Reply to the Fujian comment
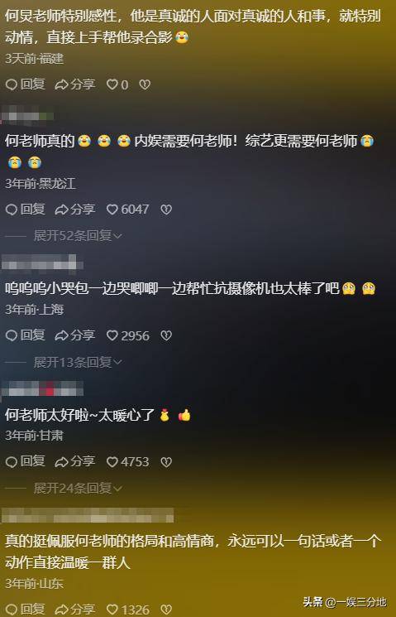 25,84
